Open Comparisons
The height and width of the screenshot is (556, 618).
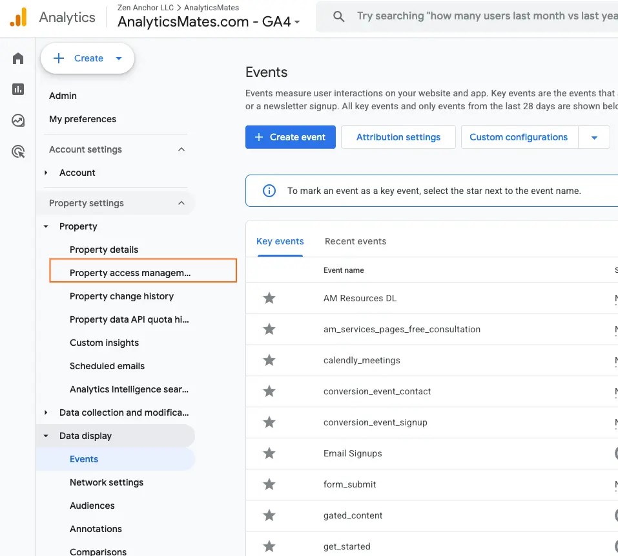point(98,551)
